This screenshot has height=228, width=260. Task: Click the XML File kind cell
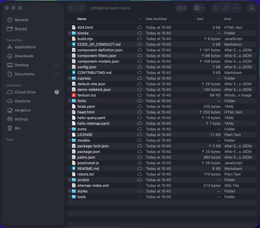point(232,185)
